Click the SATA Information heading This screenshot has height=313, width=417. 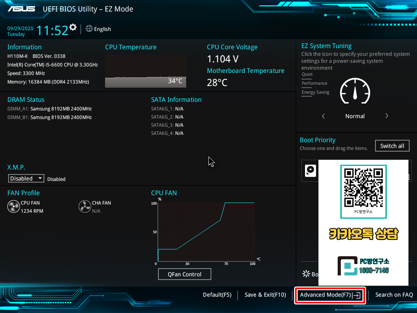coord(176,99)
